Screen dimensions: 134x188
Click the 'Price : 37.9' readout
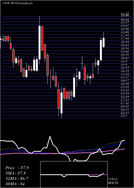click(17, 168)
